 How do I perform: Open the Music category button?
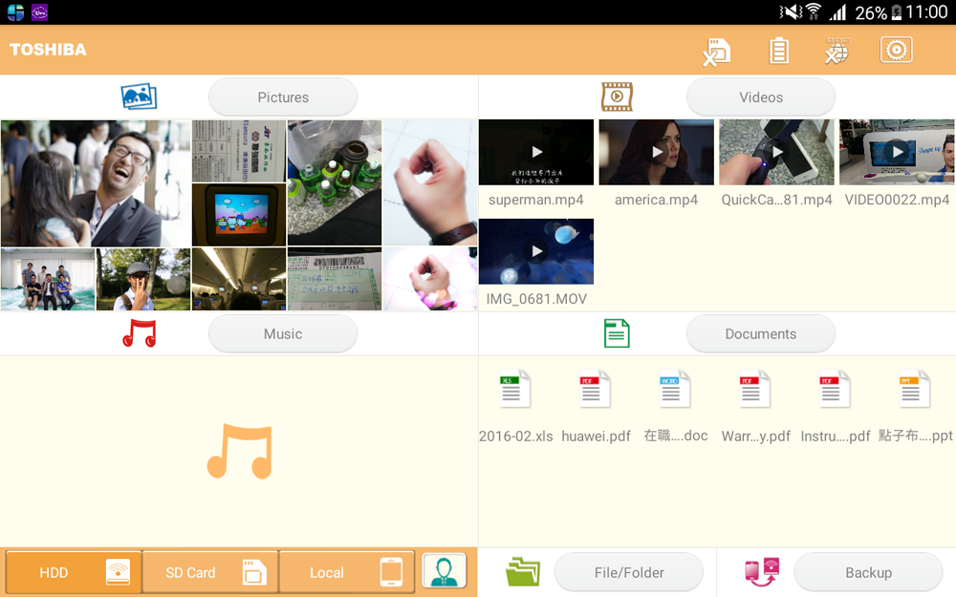pyautogui.click(x=283, y=333)
